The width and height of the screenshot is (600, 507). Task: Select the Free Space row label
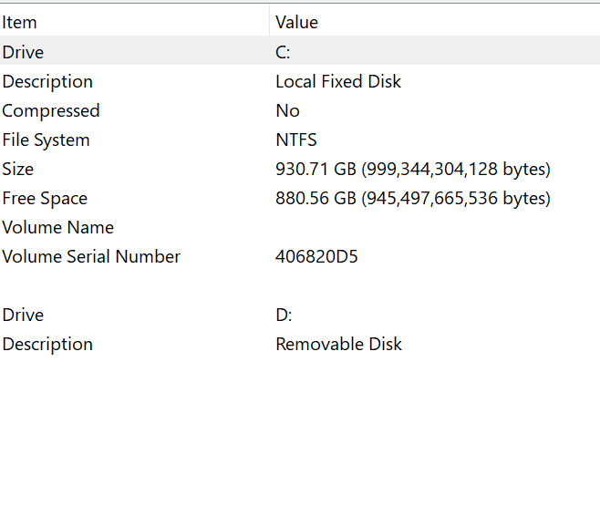(45, 198)
